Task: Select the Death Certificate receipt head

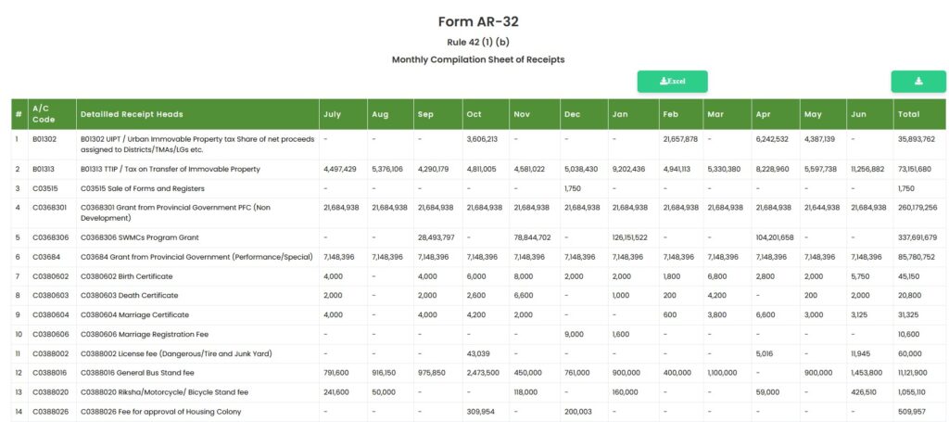Action: point(130,296)
